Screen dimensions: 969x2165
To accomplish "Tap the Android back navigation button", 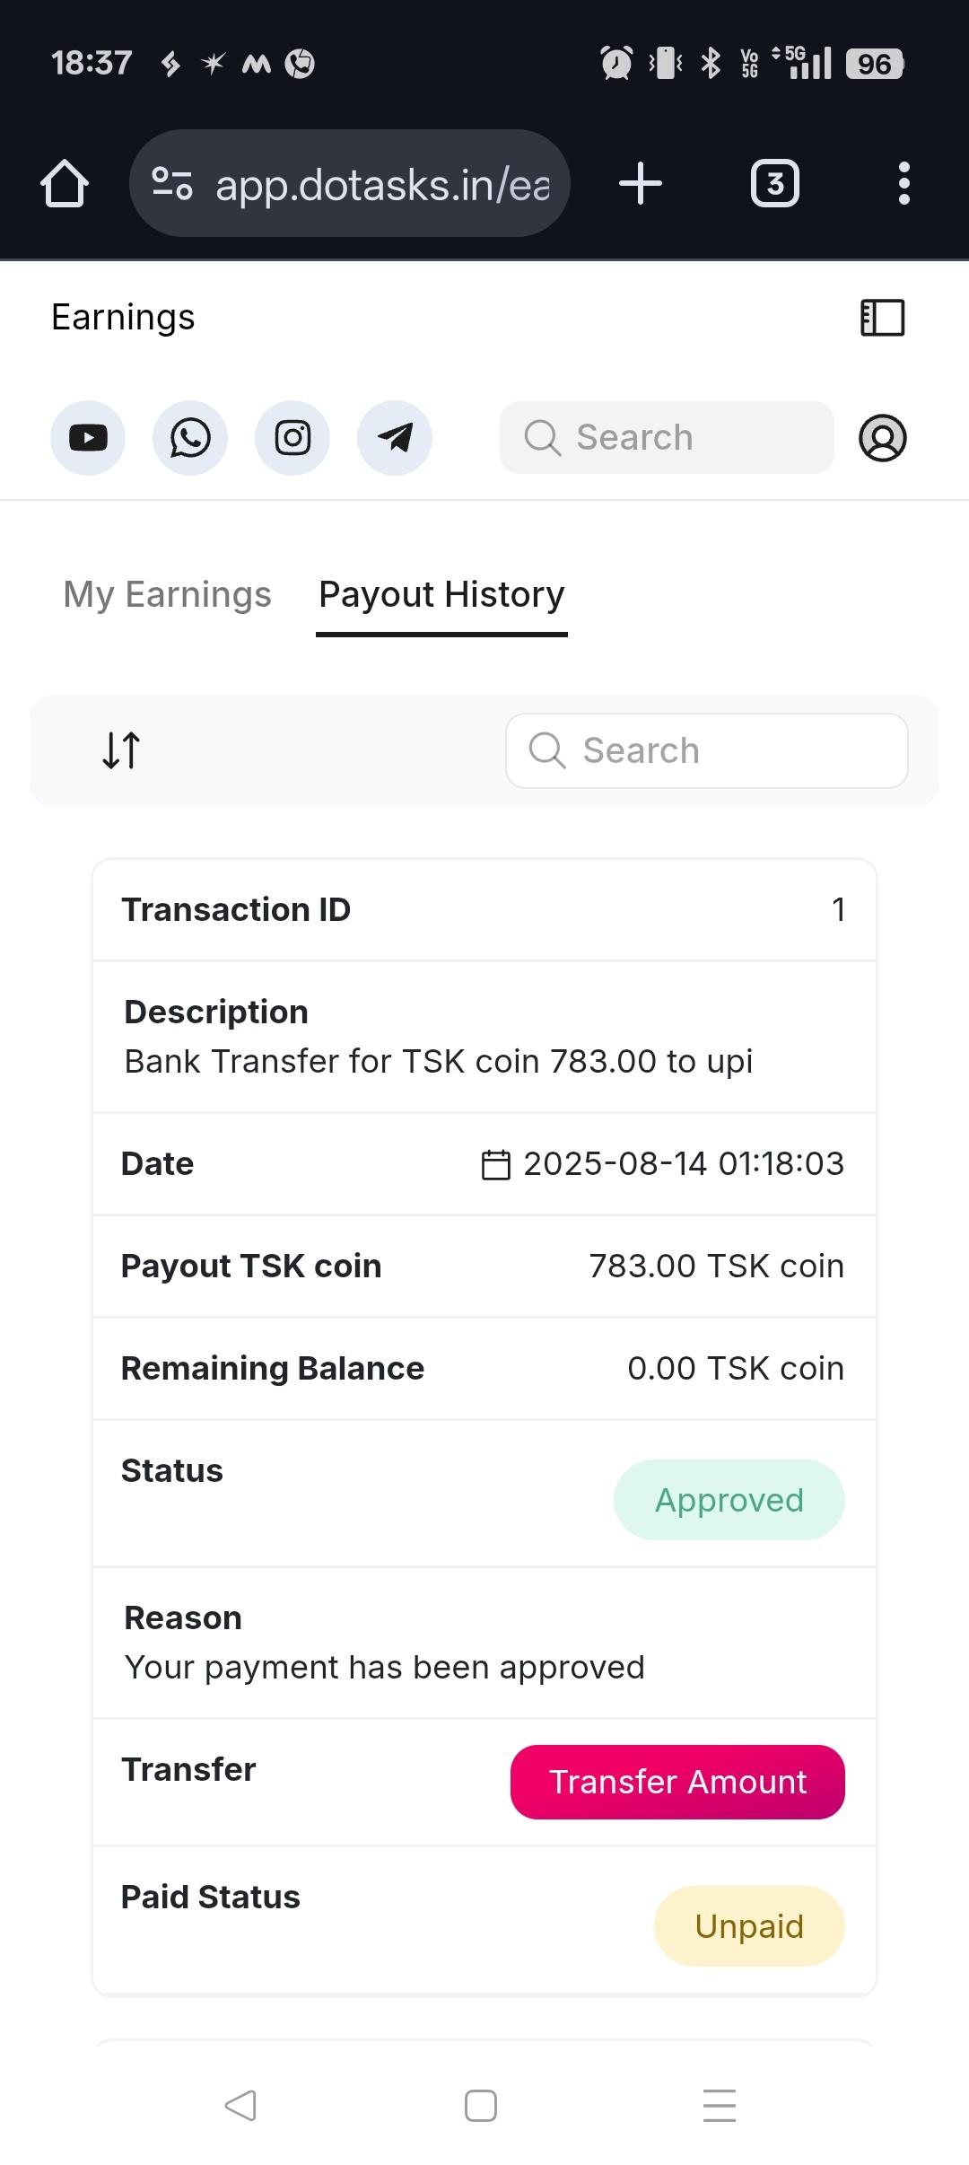I will click(240, 2105).
